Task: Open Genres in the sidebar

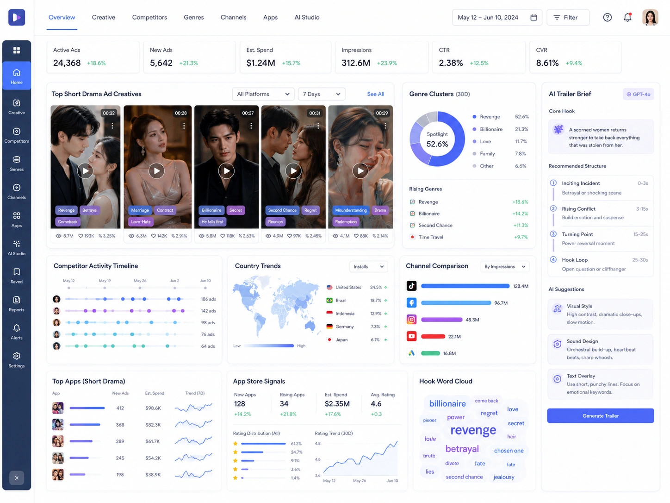Action: point(17,163)
